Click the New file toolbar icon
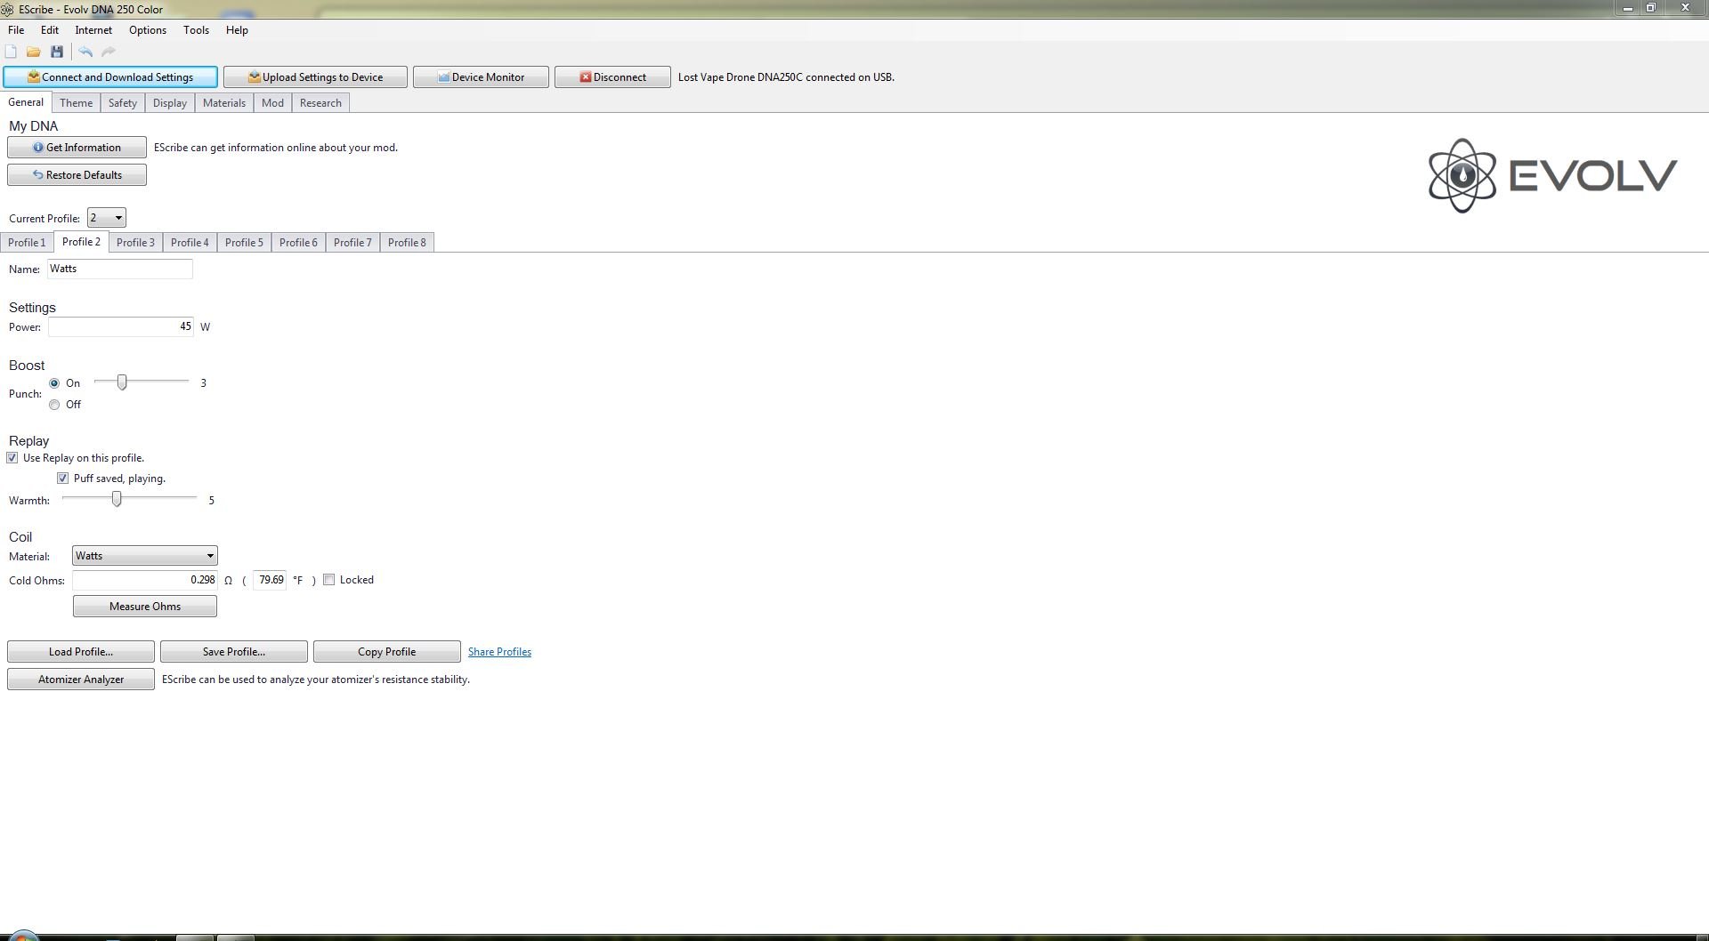1709x941 pixels. (11, 52)
